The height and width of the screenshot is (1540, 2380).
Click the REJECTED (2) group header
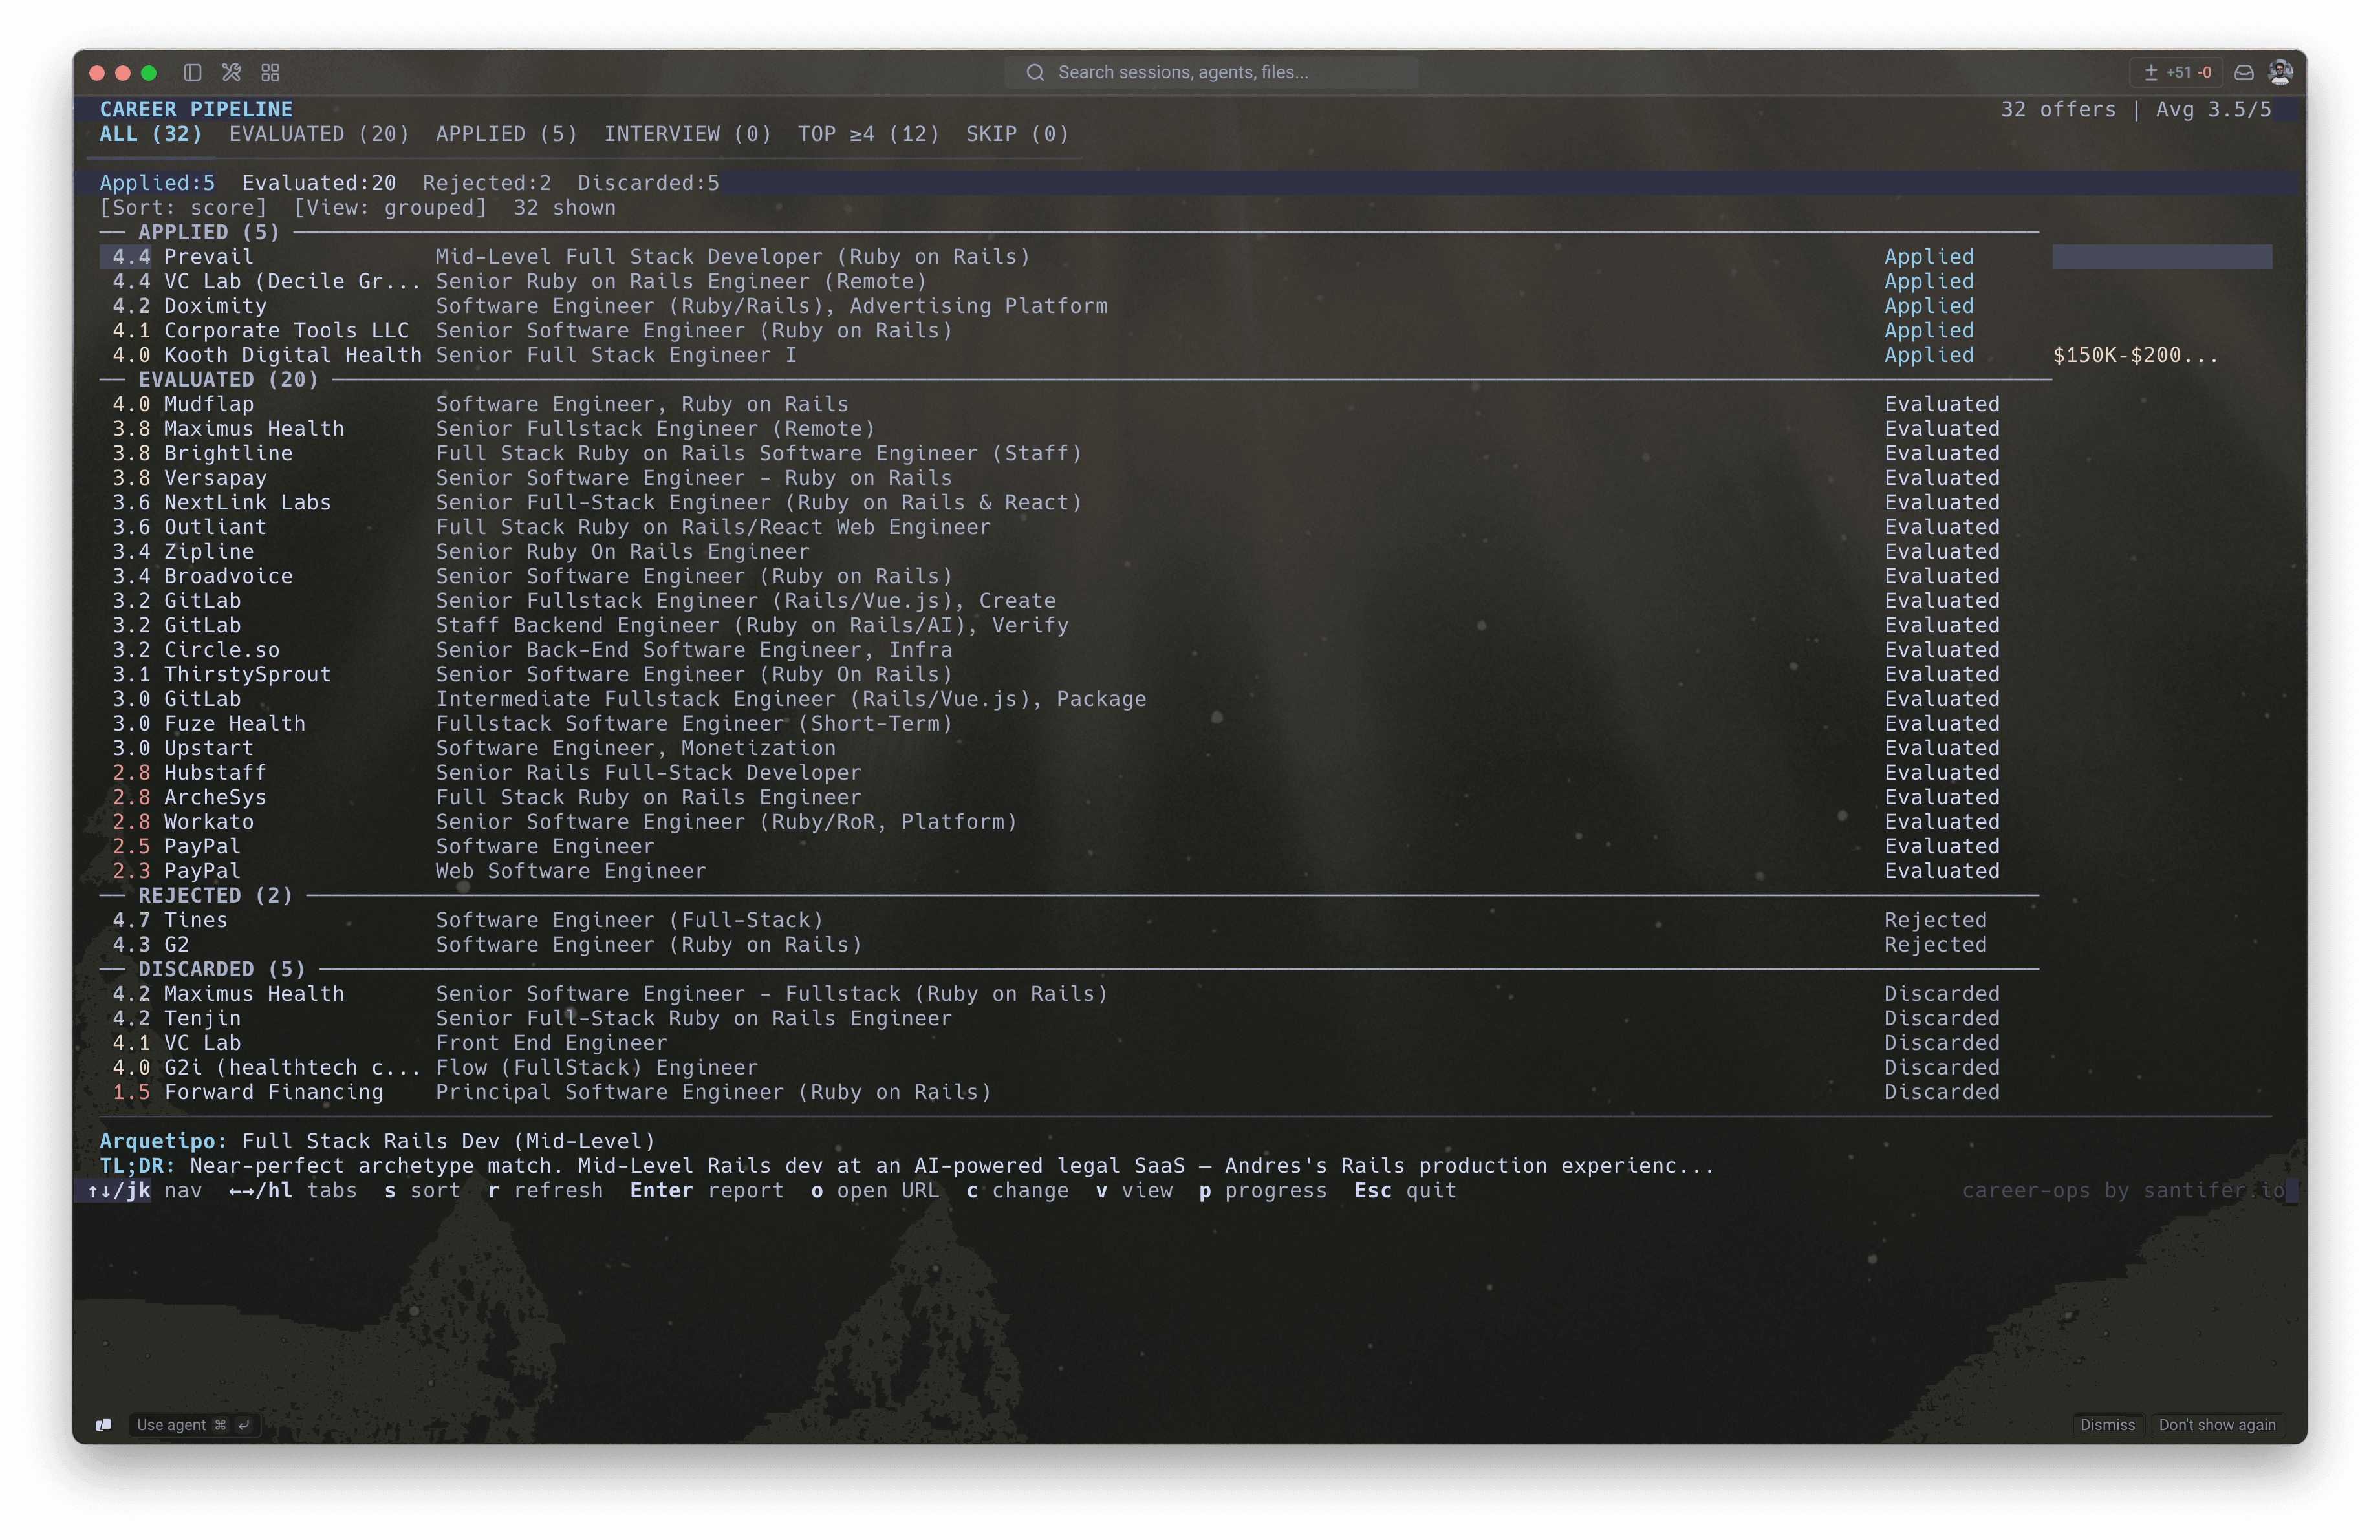coord(215,895)
